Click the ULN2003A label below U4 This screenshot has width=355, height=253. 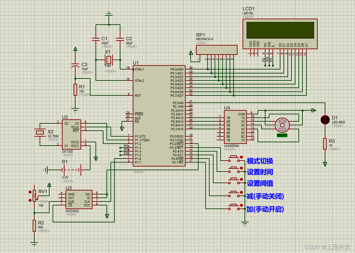(x=231, y=146)
